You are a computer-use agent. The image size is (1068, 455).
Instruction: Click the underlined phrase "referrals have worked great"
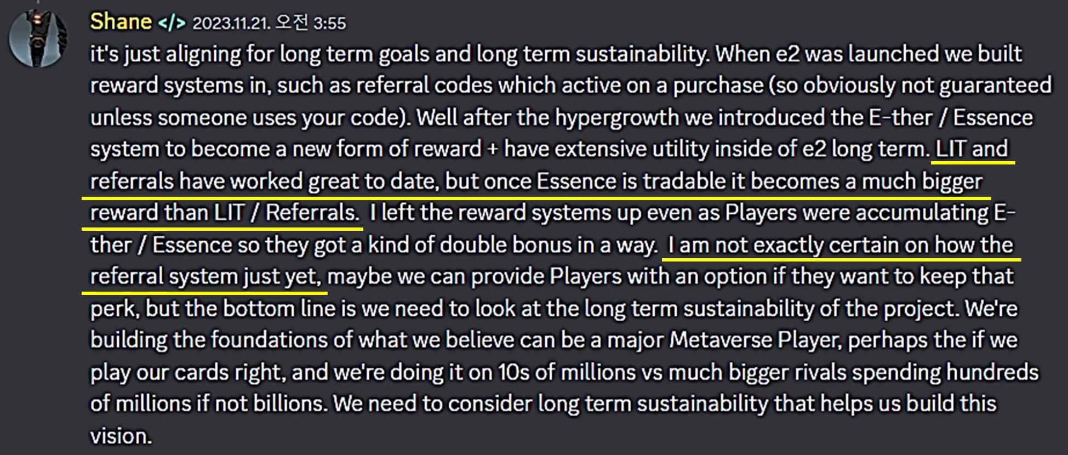(x=196, y=181)
